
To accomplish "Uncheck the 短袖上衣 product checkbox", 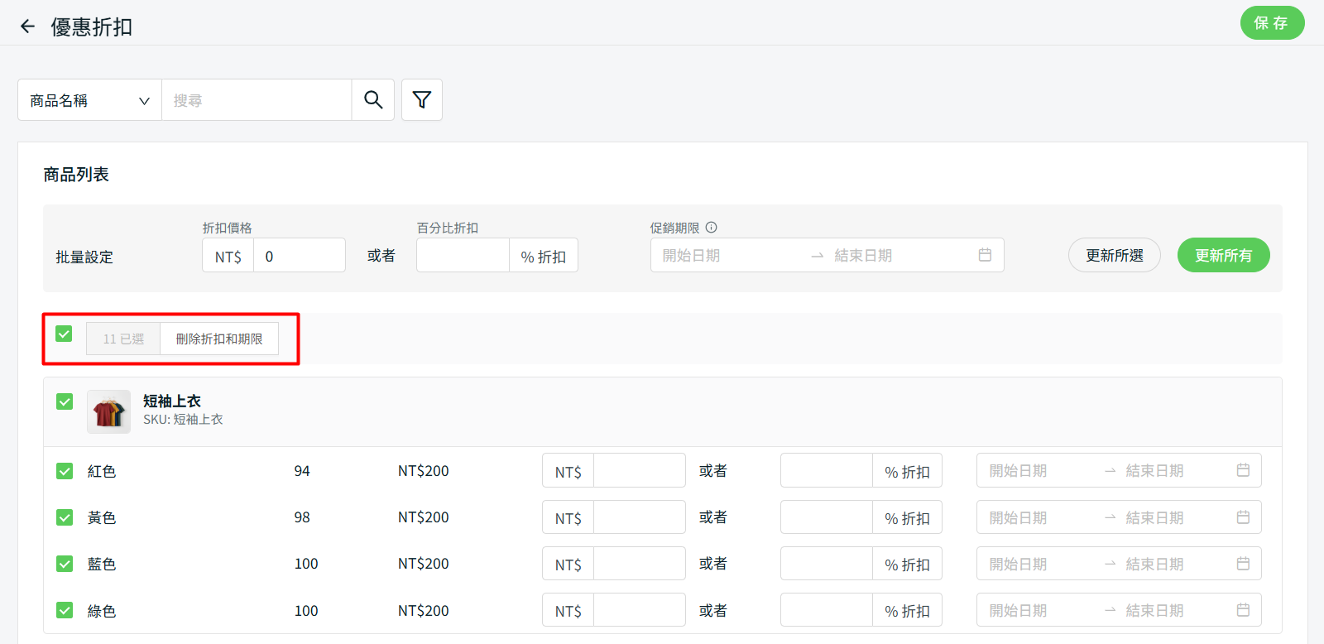I will click(65, 401).
